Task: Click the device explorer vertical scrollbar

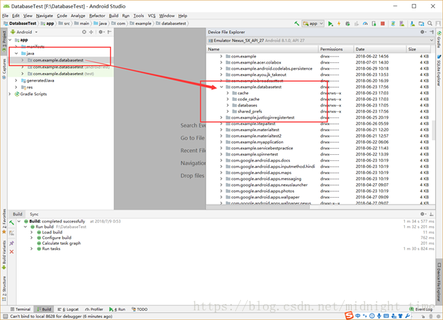Action: (434, 130)
